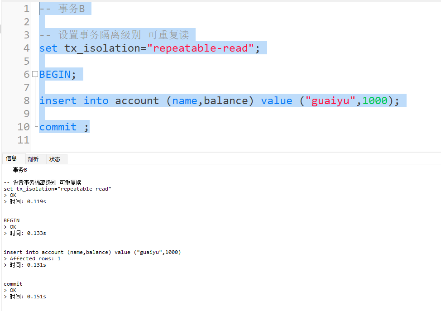Click 'Affected rows: 1' in output log

[x=35, y=258]
